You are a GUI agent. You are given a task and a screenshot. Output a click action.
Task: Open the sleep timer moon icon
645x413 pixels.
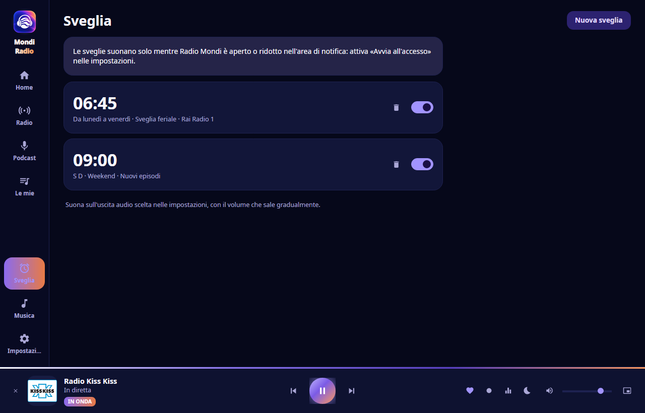[527, 390]
